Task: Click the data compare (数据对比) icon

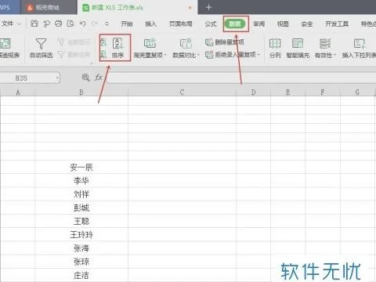Action: coord(186,43)
